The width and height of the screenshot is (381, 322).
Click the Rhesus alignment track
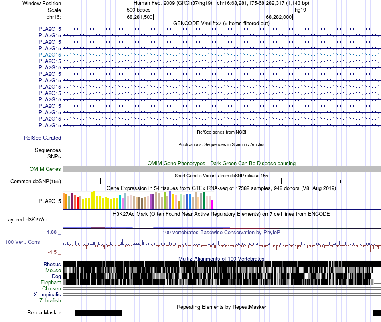pos(221,264)
